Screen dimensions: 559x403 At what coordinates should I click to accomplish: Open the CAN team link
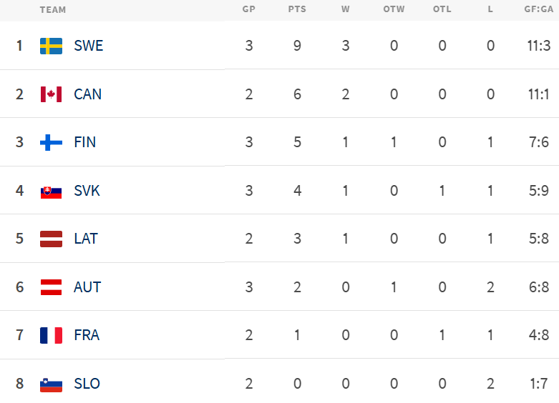point(88,94)
